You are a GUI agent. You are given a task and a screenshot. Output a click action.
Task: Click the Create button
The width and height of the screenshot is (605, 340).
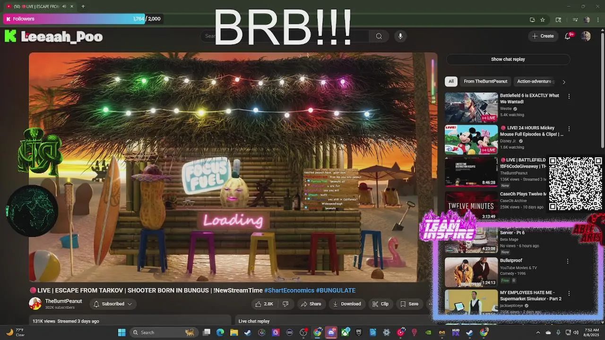[543, 36]
